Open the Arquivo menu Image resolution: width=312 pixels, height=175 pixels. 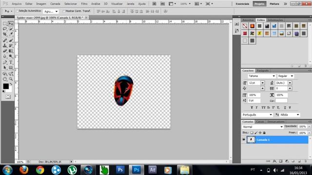pyautogui.click(x=17, y=4)
